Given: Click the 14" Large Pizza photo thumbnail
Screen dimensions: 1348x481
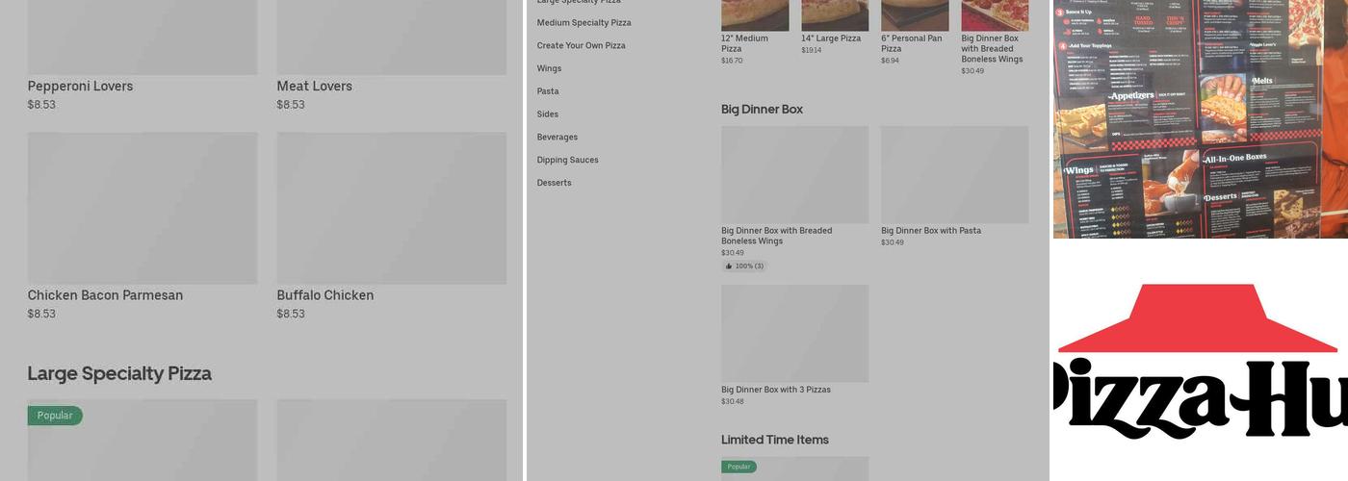Looking at the screenshot, I should click(835, 15).
